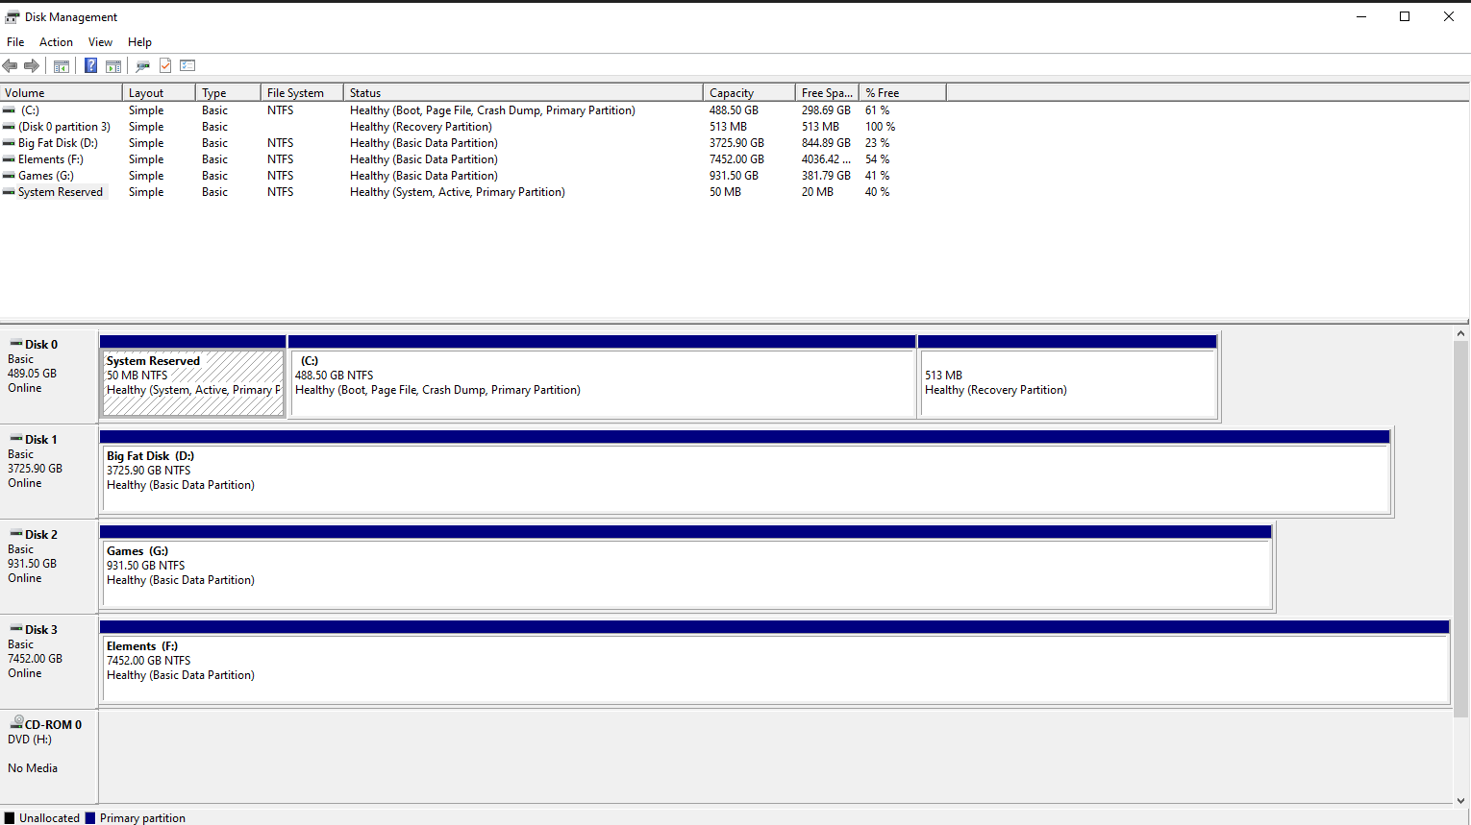Open the View menu

pyautogui.click(x=100, y=42)
